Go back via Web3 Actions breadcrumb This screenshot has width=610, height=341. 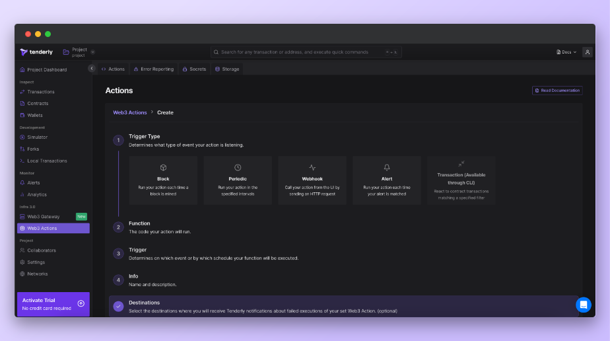(130, 112)
